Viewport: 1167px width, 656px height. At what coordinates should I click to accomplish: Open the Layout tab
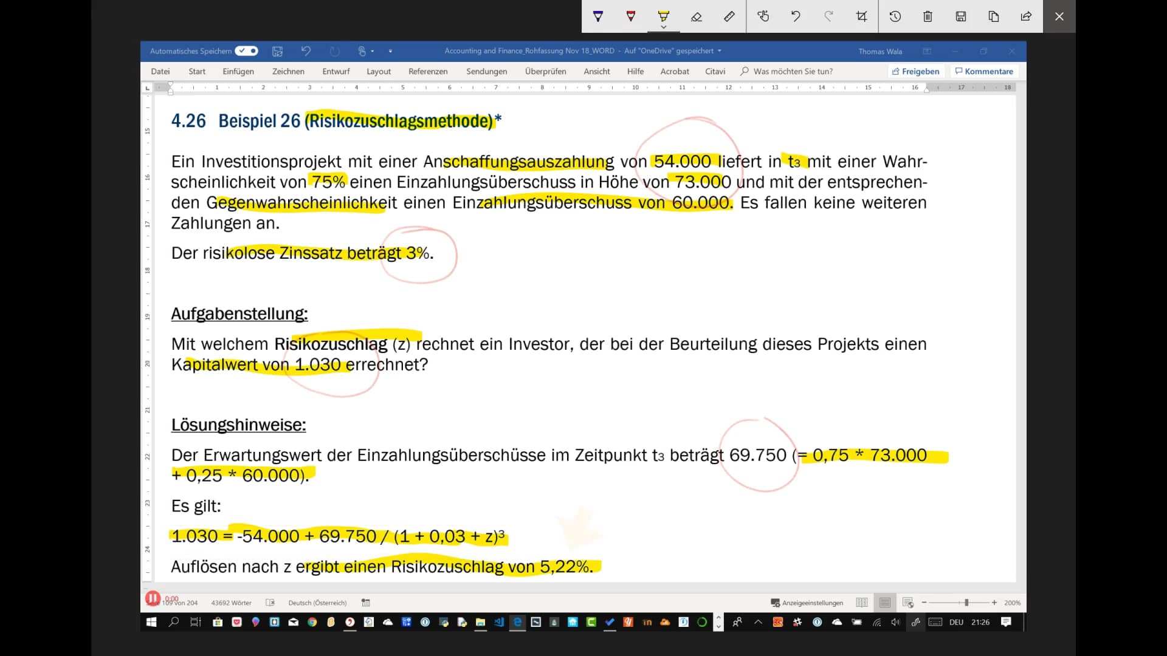click(x=379, y=71)
